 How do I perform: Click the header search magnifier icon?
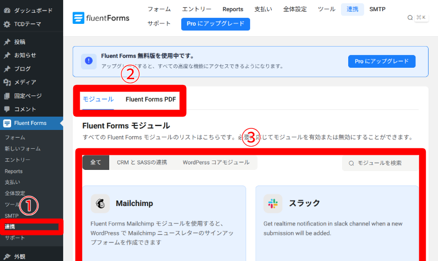tap(410, 18)
